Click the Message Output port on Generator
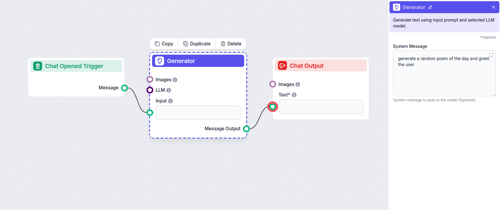500x210 pixels. pos(246,129)
